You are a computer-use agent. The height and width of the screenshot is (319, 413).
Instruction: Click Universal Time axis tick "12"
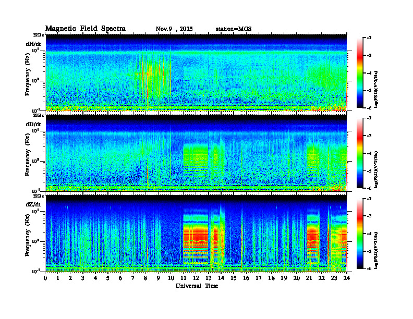point(196,278)
